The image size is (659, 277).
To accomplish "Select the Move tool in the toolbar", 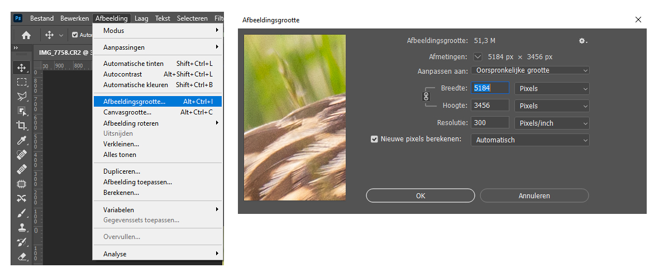I will pos(22,68).
